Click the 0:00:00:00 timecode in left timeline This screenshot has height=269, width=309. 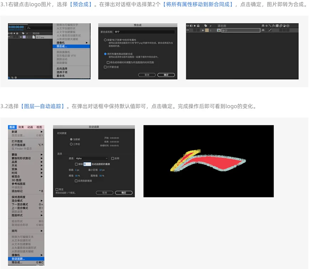click(x=16, y=27)
